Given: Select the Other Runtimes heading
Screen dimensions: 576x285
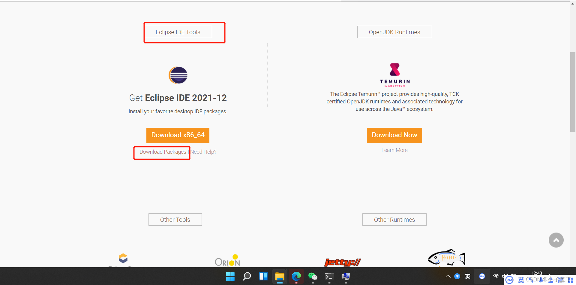Looking at the screenshot, I should pos(394,220).
